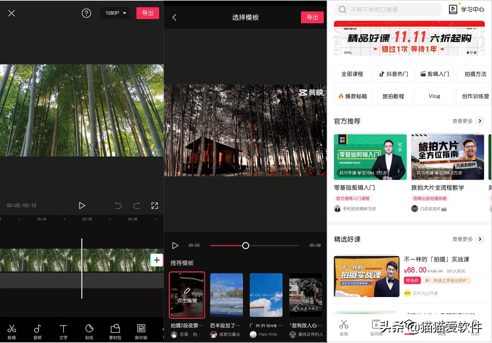Open the 素材包 material pack tool
Viewport: 492px width, 343px height.
point(115,330)
